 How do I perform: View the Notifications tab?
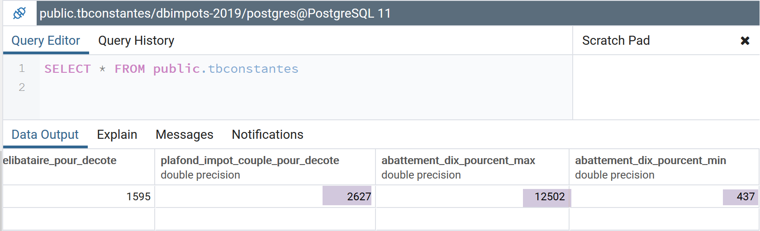click(x=267, y=135)
